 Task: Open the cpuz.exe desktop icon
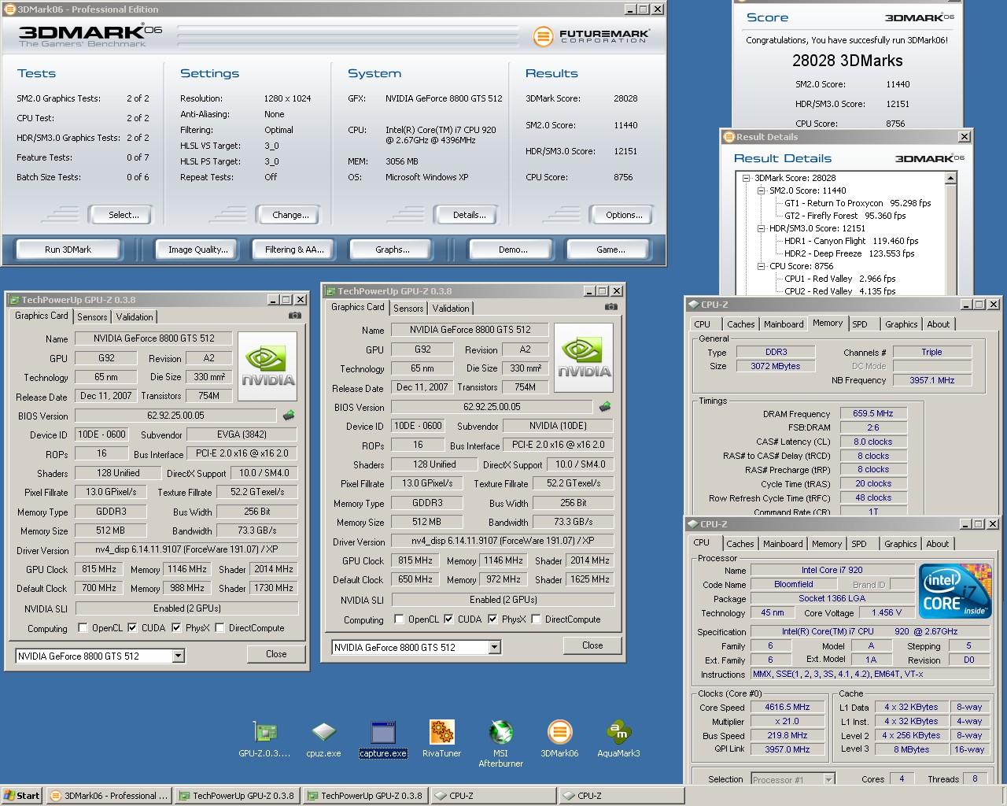pos(323,739)
